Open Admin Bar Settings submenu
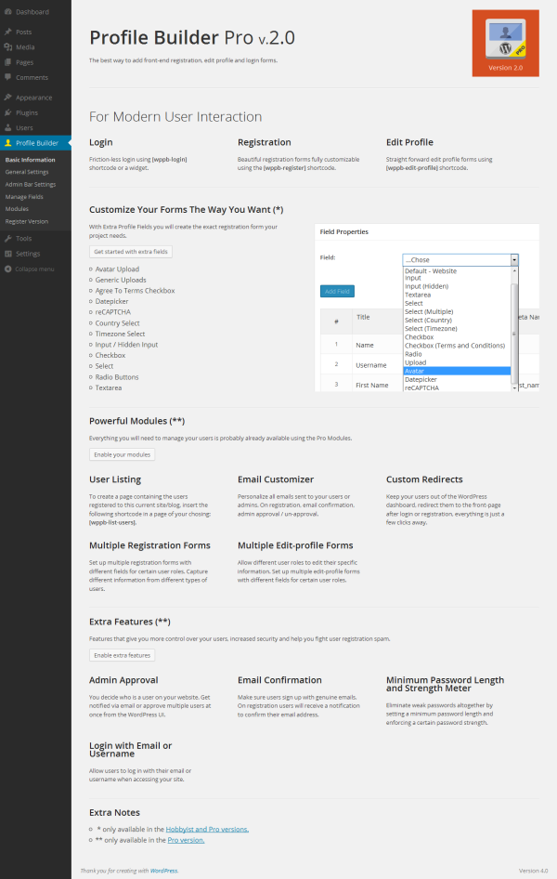Screen dimensions: 557x879 click(31, 184)
